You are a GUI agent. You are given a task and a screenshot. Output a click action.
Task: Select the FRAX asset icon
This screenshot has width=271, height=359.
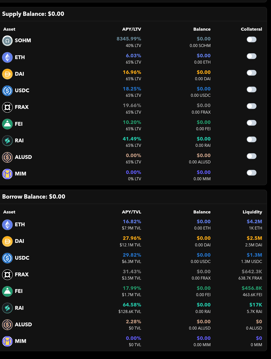pos(7,107)
